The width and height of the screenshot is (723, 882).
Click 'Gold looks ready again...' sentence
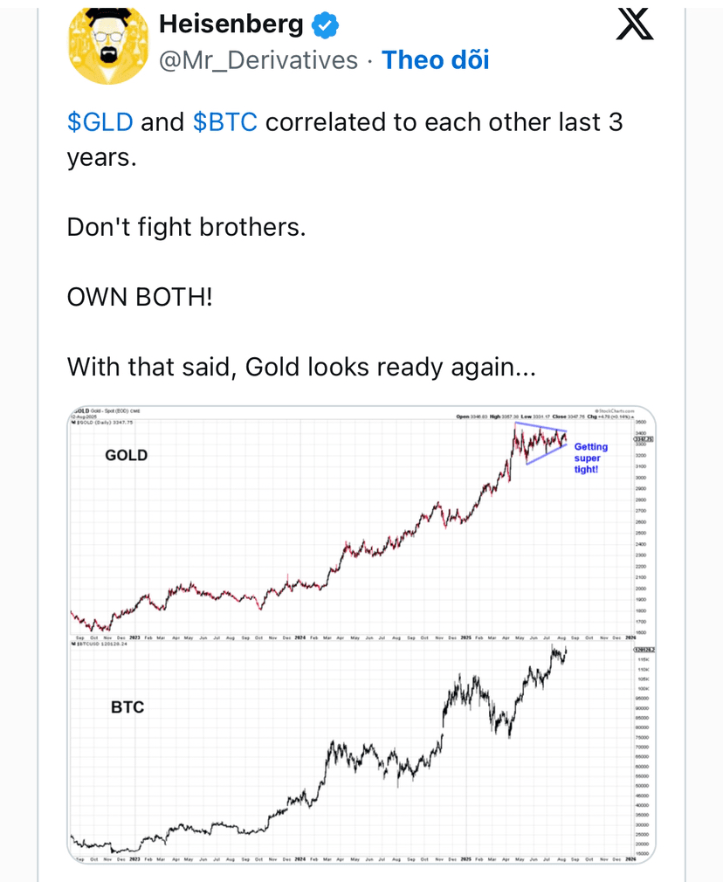click(x=390, y=367)
